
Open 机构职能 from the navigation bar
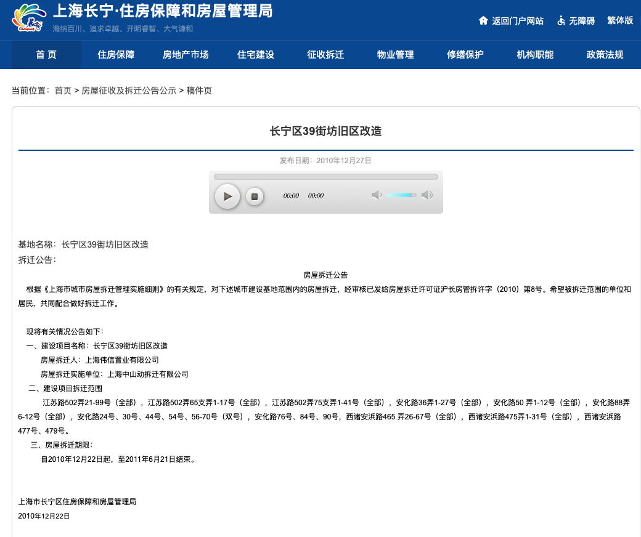[x=535, y=55]
